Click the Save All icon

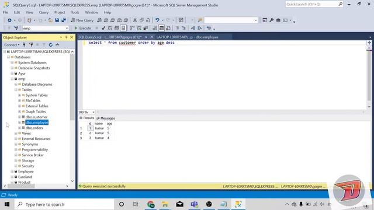[64, 20]
